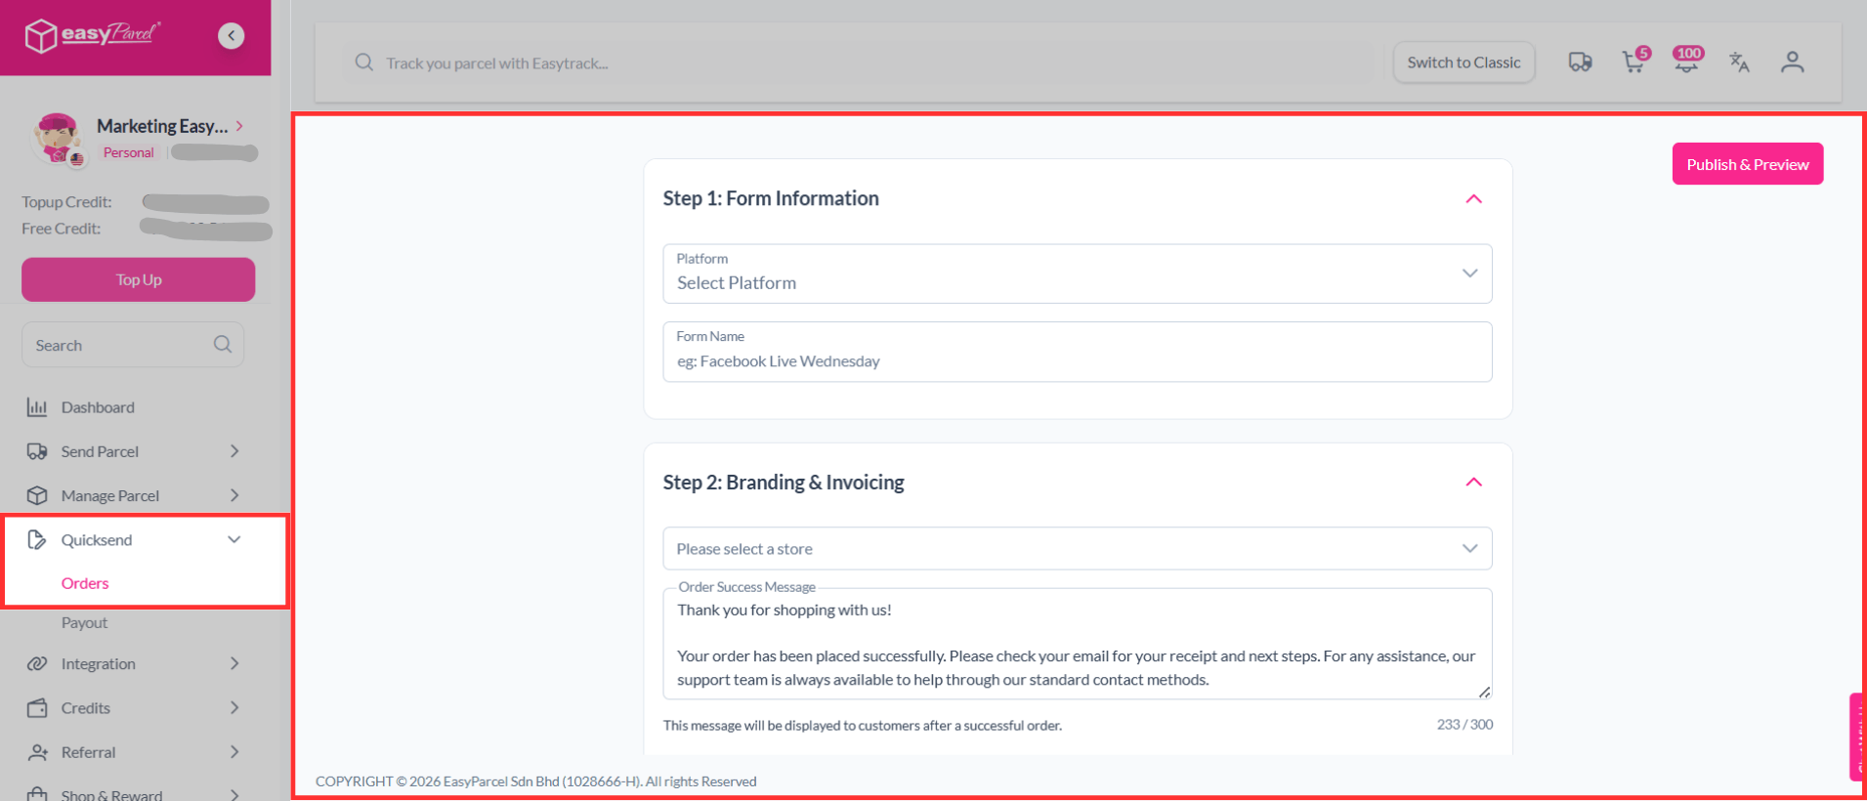Viewport: 1867px width, 801px height.
Task: Click the language translate icon
Action: pyautogui.click(x=1739, y=63)
